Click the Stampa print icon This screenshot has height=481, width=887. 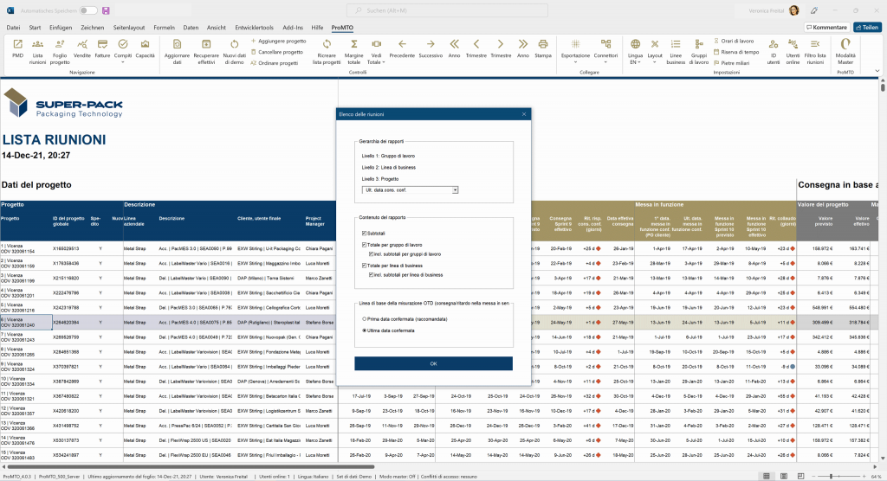pyautogui.click(x=543, y=48)
